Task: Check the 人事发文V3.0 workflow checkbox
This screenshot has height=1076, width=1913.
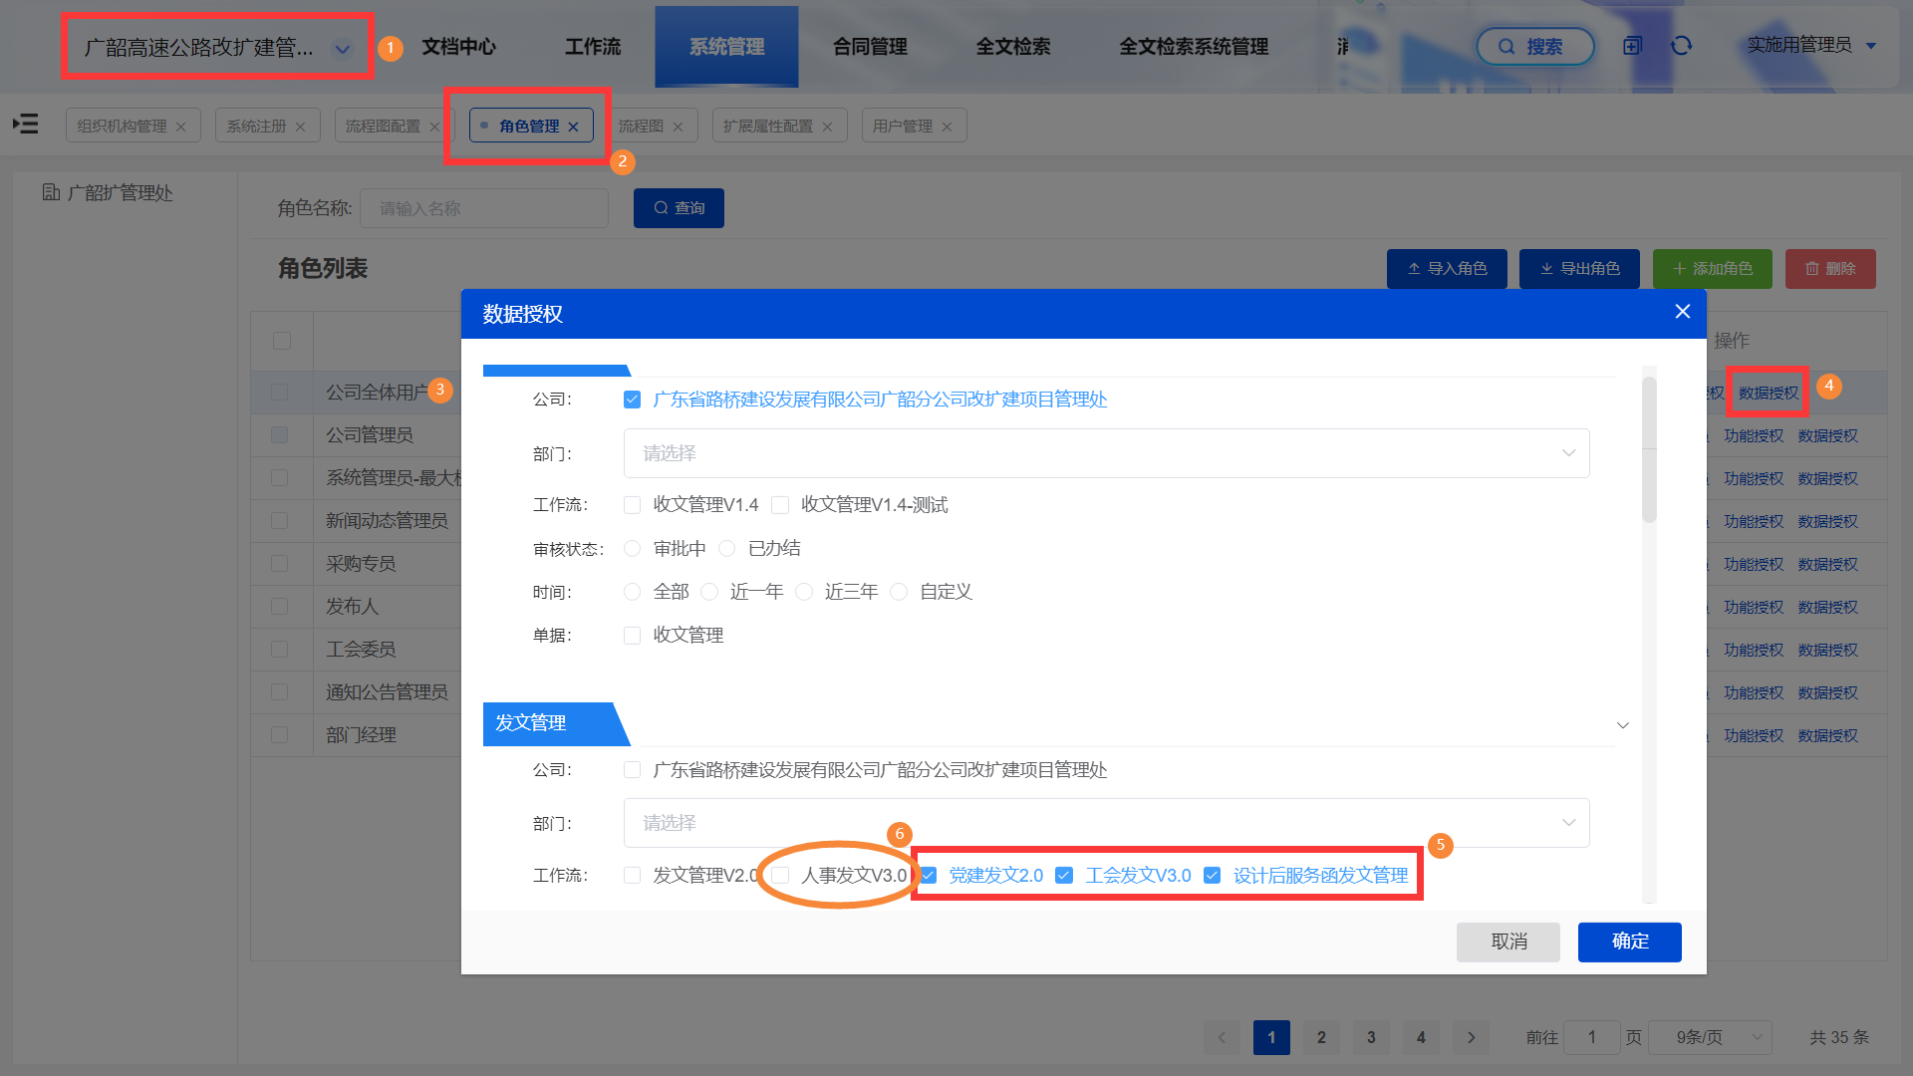Action: [x=781, y=875]
